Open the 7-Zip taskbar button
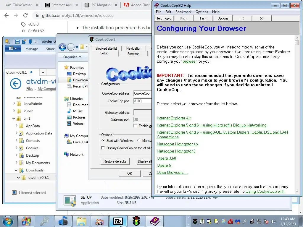 coord(118,221)
